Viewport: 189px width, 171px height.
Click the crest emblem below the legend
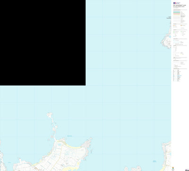[x=173, y=168]
